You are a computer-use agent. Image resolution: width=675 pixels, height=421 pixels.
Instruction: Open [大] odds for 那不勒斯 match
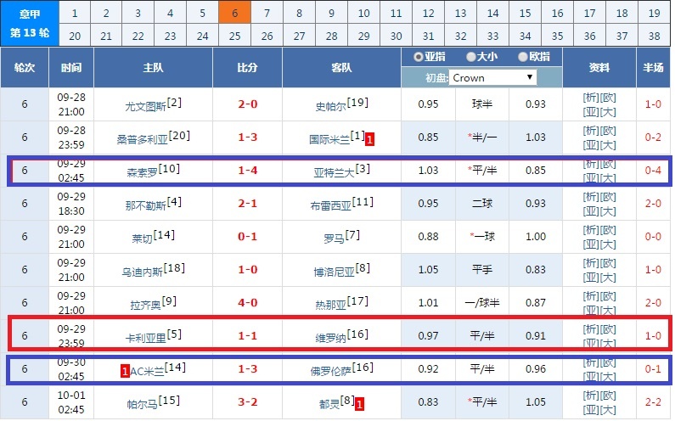point(608,212)
